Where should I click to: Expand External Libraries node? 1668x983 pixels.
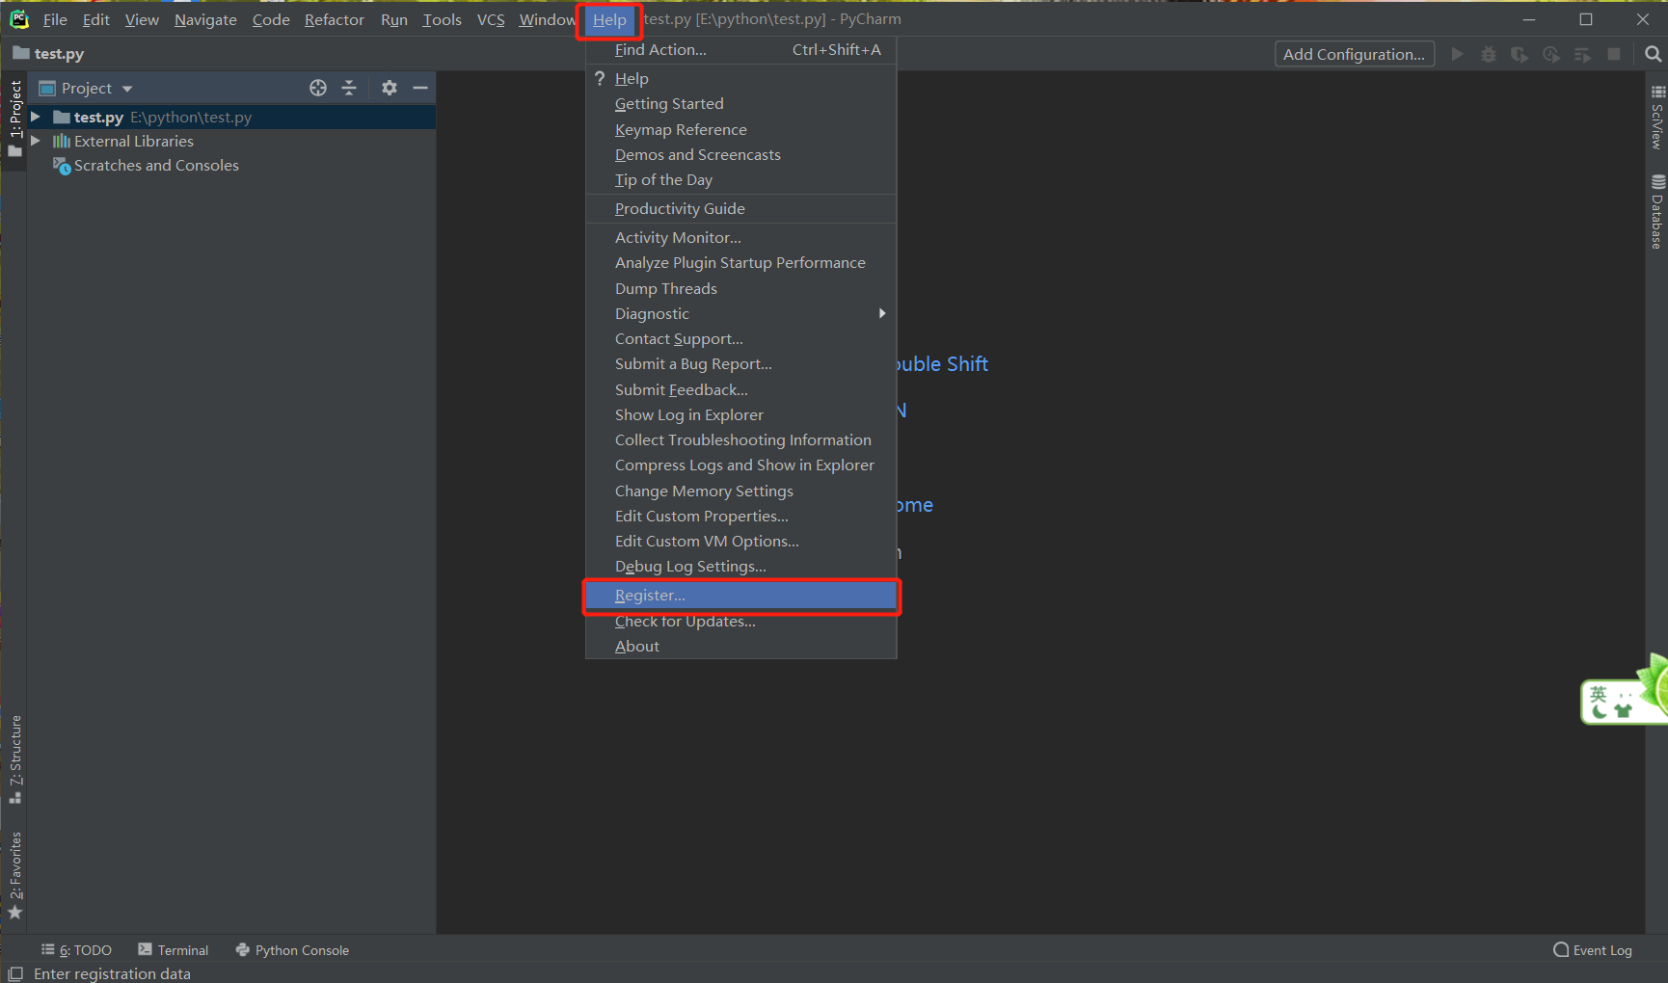coord(36,141)
